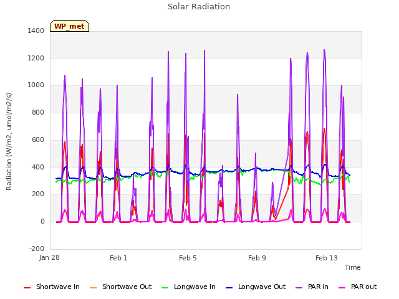Click the 800 y-axis tick label
The width and height of the screenshot is (399, 299).
38,112
